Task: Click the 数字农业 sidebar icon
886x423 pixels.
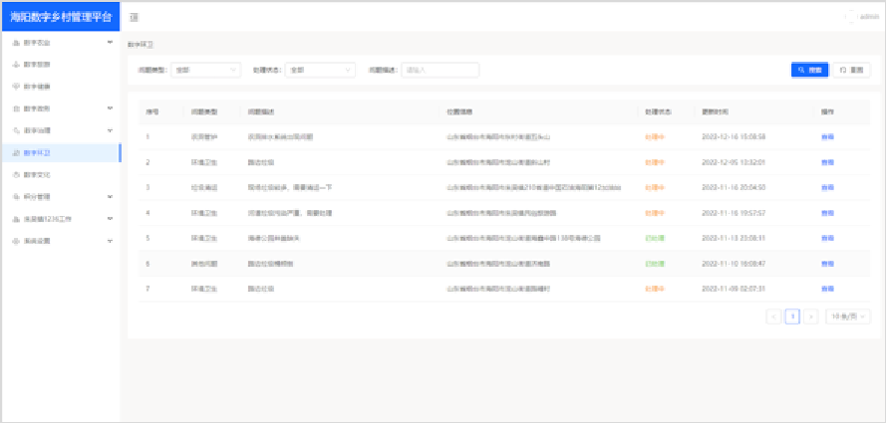Action: pyautogui.click(x=15, y=43)
